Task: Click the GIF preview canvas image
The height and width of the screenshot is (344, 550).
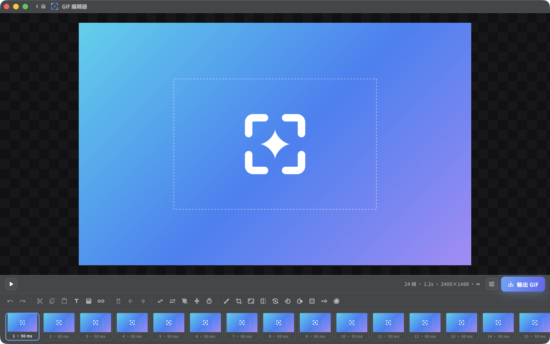Action: 275,144
